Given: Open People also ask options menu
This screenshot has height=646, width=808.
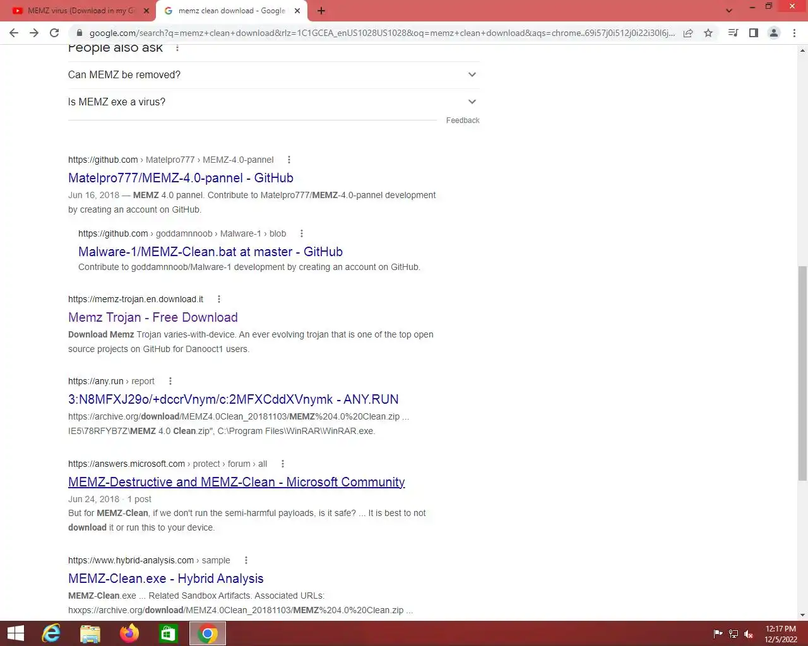Looking at the screenshot, I should pos(177,48).
